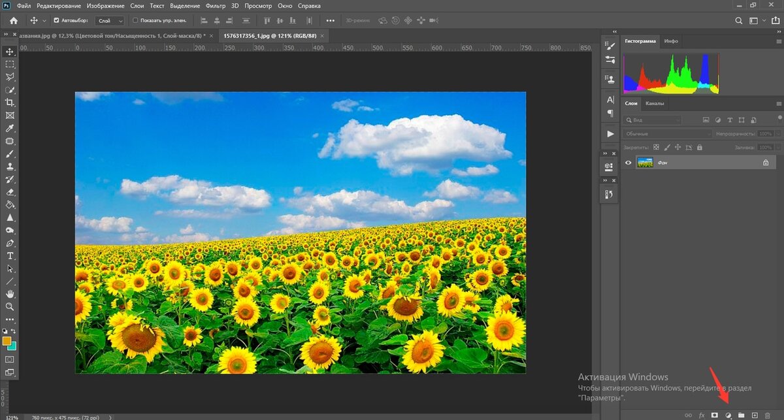The height and width of the screenshot is (420, 784).
Task: Switch to the Каналы tab
Action: click(655, 103)
